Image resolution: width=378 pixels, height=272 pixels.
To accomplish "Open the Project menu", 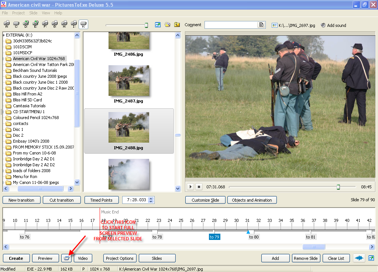I will (18, 13).
